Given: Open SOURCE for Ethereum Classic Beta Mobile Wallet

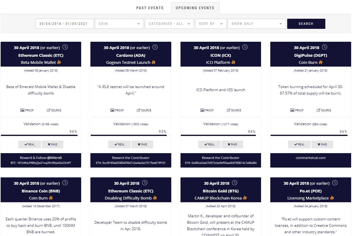Looking at the screenshot, I should (54, 110).
